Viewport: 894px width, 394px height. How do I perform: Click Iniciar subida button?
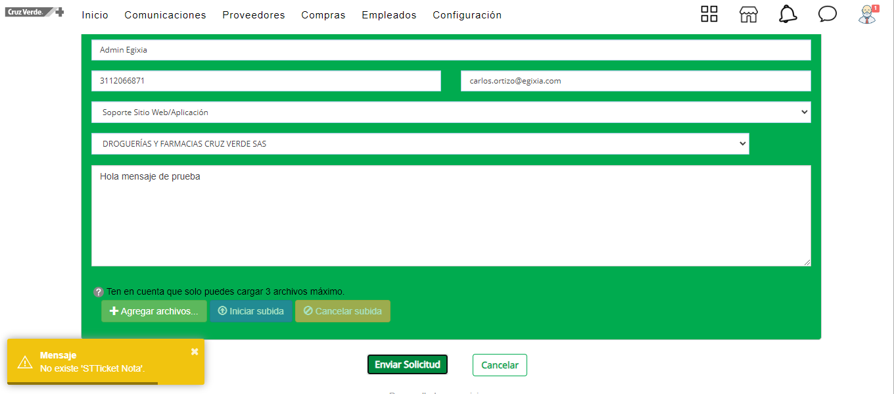click(x=250, y=311)
